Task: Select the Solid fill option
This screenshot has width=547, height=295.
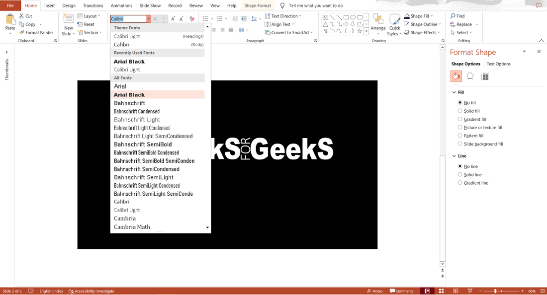Action: pos(460,111)
